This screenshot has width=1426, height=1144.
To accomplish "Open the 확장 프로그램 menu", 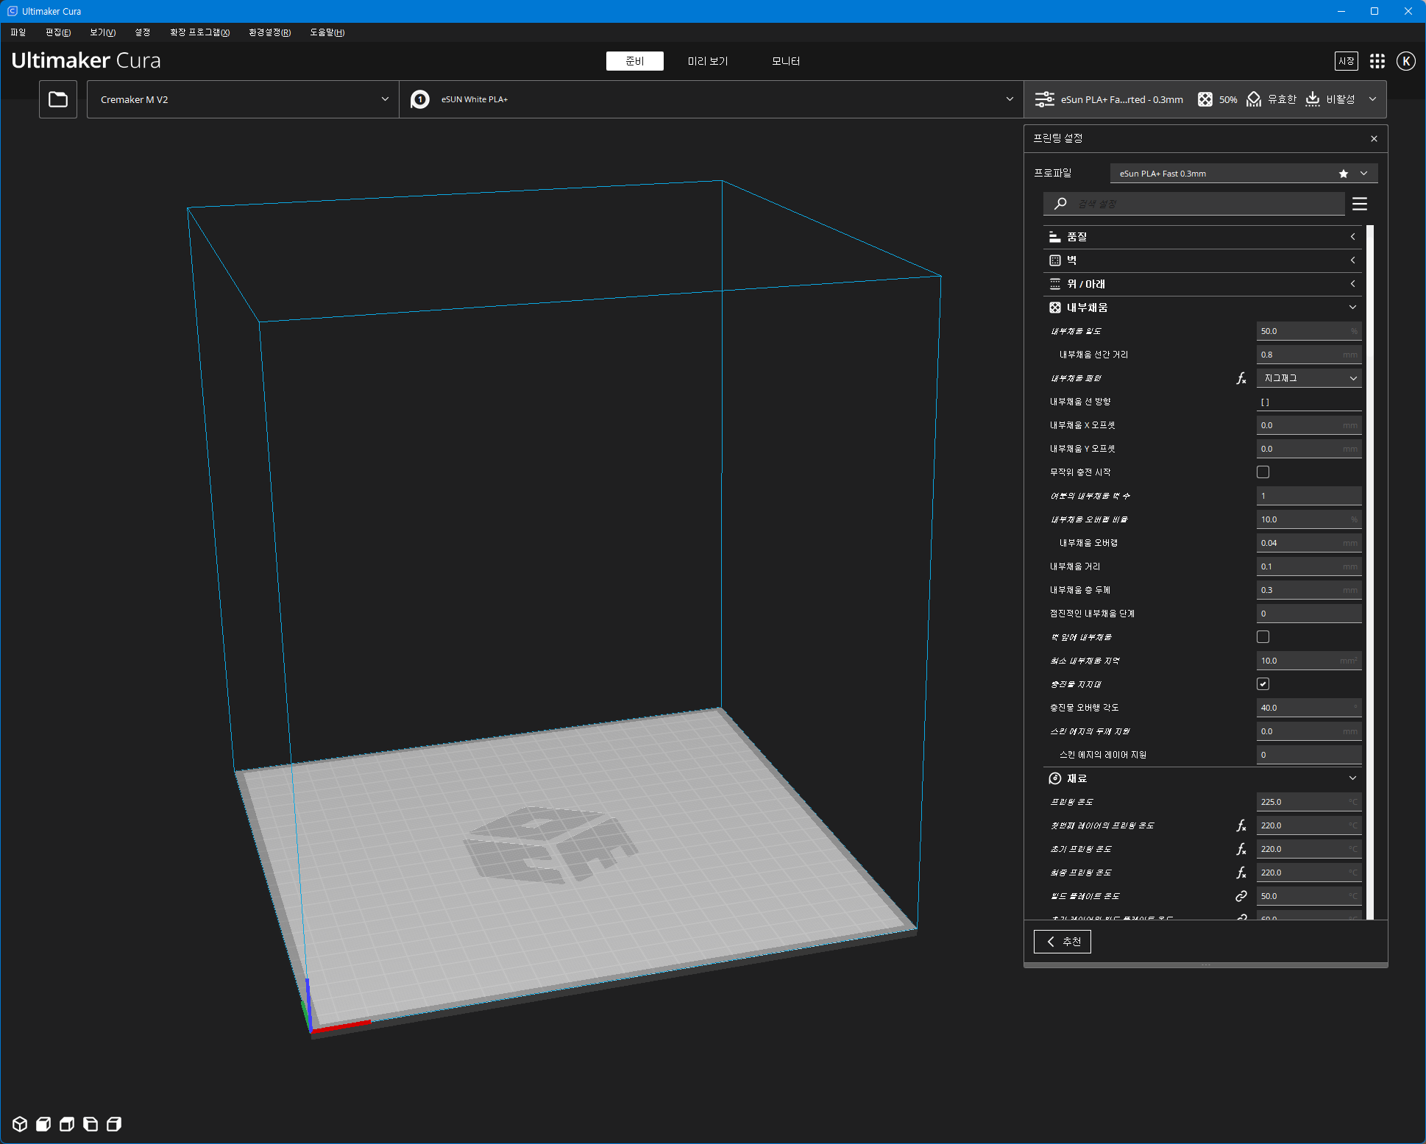I will [x=199, y=32].
